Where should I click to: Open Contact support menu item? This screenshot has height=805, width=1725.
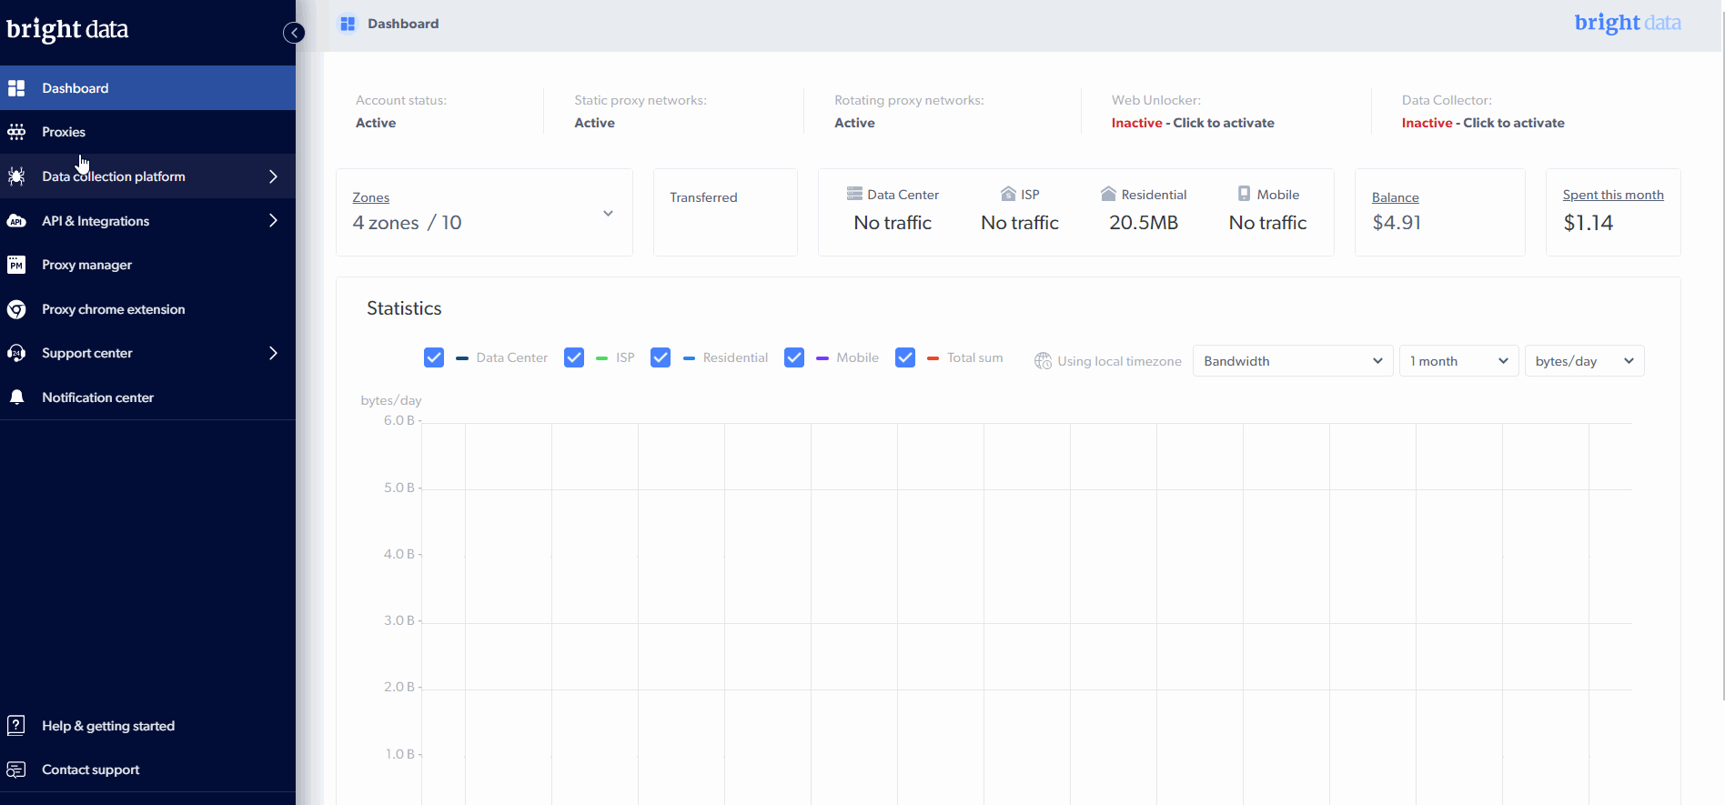pyautogui.click(x=147, y=770)
